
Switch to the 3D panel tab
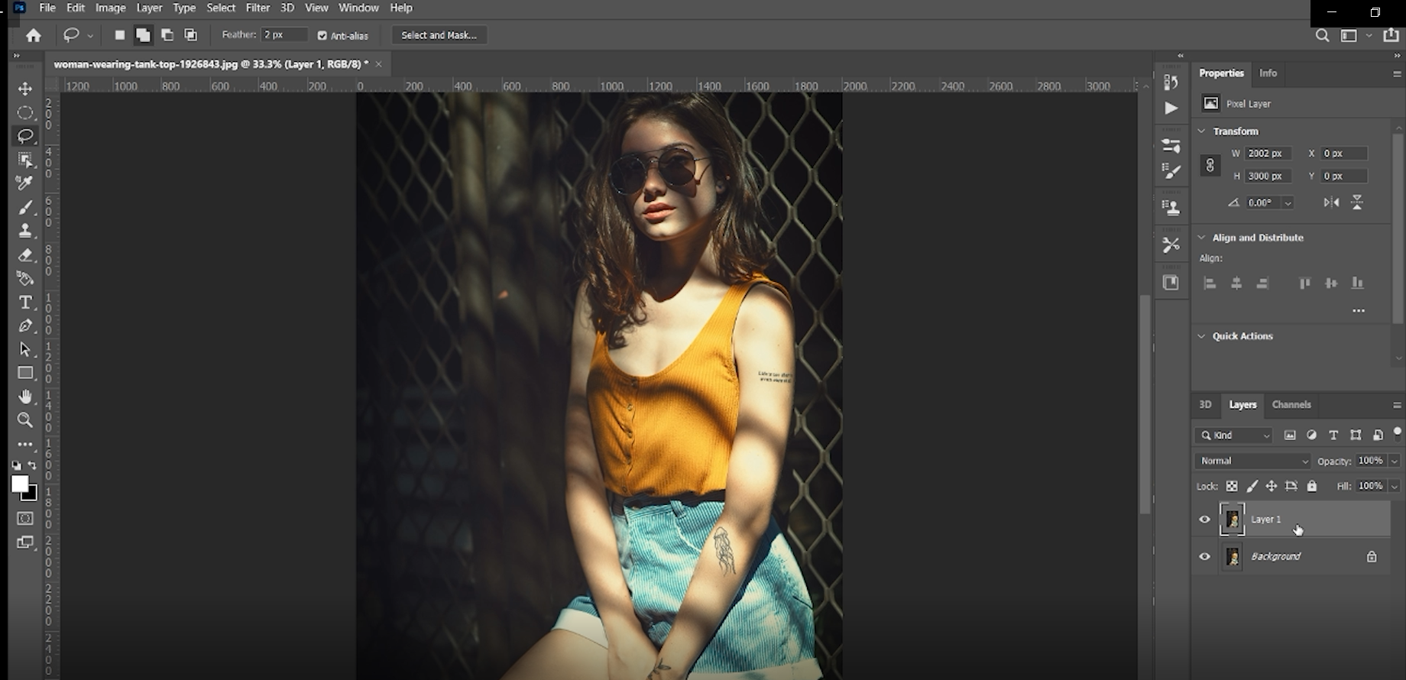coord(1205,405)
